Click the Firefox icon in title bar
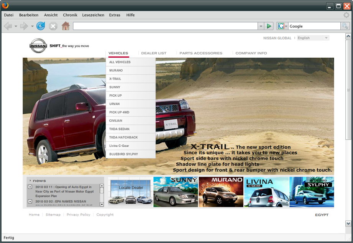The width and height of the screenshot is (353, 243). coord(5,5)
